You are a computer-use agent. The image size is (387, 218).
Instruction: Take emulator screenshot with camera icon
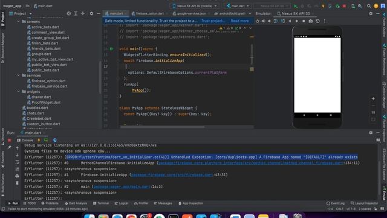(x=310, y=21)
